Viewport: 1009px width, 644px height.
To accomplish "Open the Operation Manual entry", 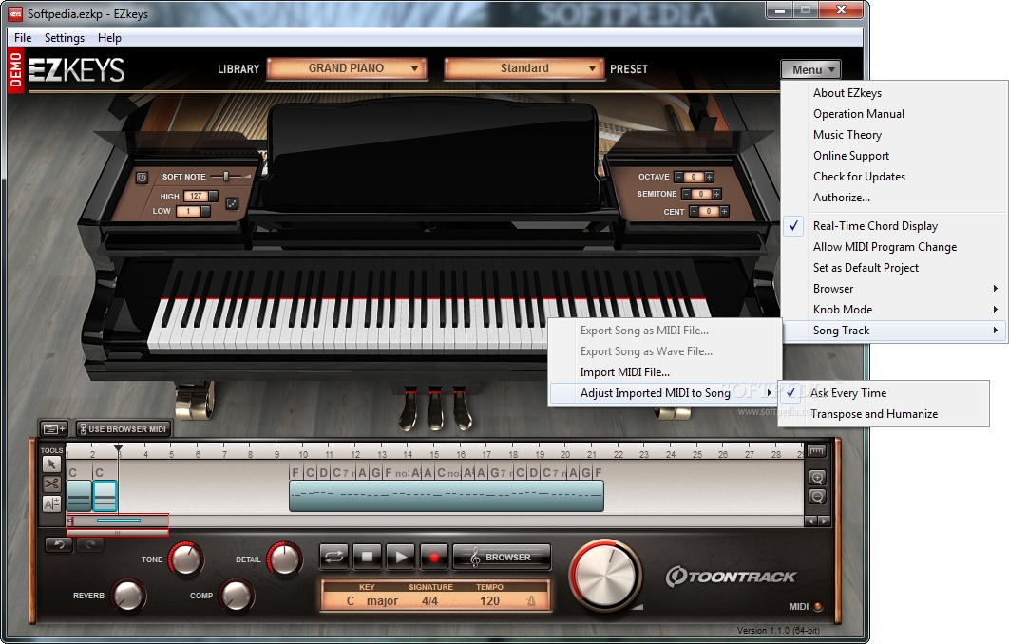I will tap(895, 114).
